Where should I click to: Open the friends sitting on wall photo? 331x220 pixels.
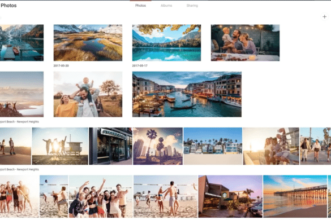(x=271, y=146)
